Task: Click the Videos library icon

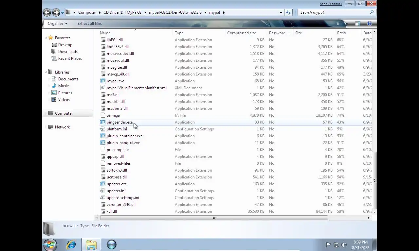Action: click(x=54, y=100)
